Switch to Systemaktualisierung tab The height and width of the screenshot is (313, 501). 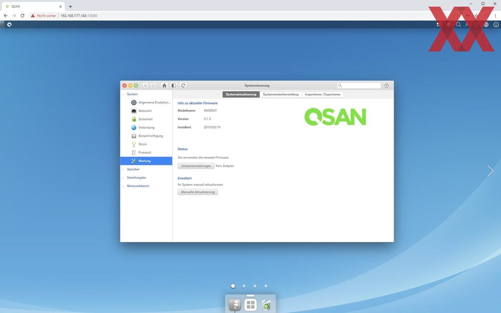[241, 94]
